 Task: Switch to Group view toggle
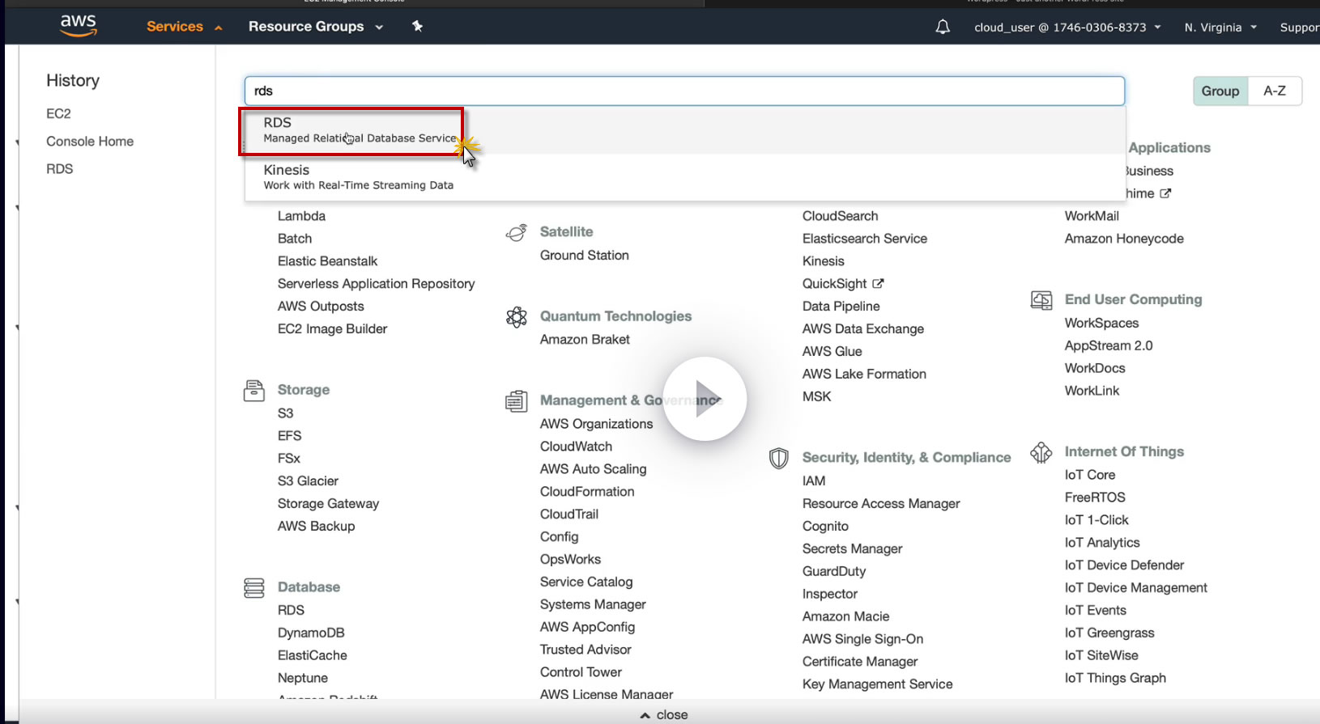(1220, 91)
